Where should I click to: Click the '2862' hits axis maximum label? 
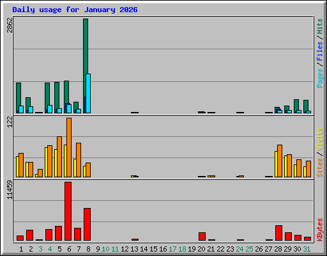pyautogui.click(x=10, y=25)
